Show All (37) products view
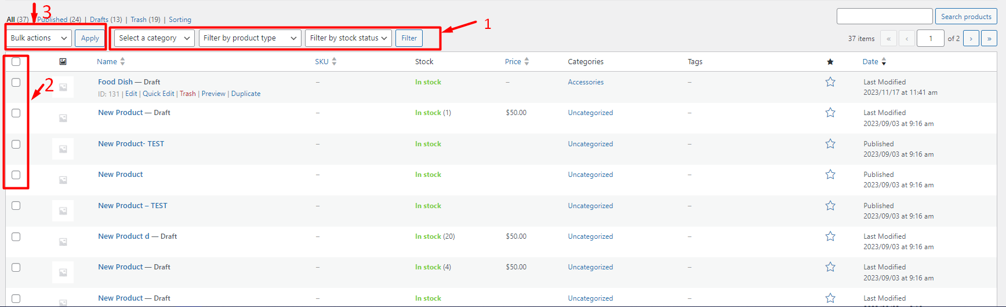This screenshot has height=307, width=1006. (17, 20)
